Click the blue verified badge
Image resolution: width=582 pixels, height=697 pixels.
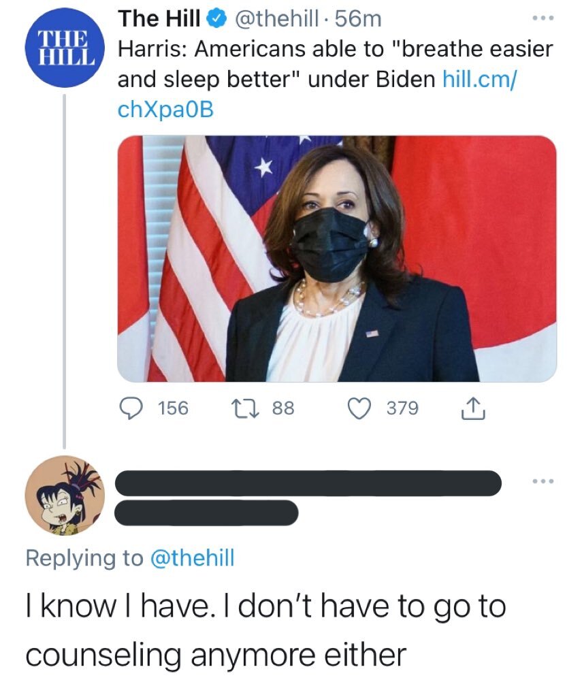[214, 20]
